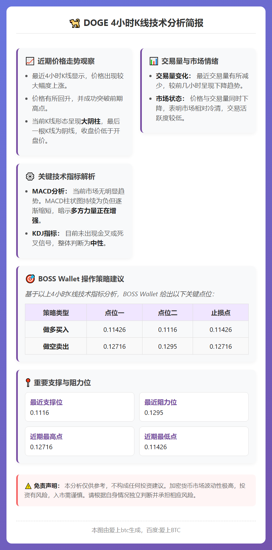Click 0.12716 in 做空卖出 止损点 cell
The width and height of the screenshot is (272, 550).
coord(221,346)
